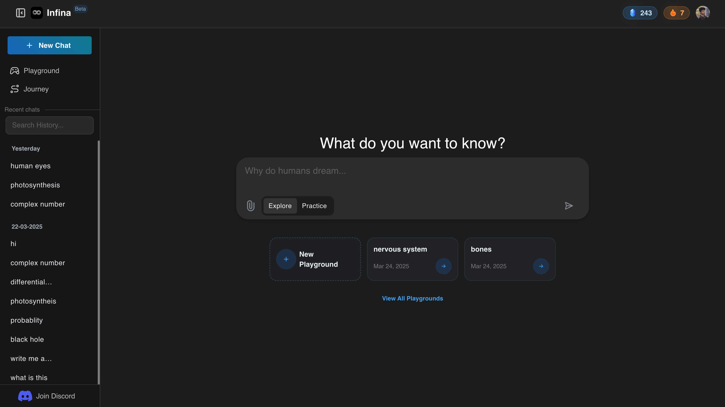The width and height of the screenshot is (725, 407).
Task: Click the Discord logo icon
Action: tap(25, 396)
